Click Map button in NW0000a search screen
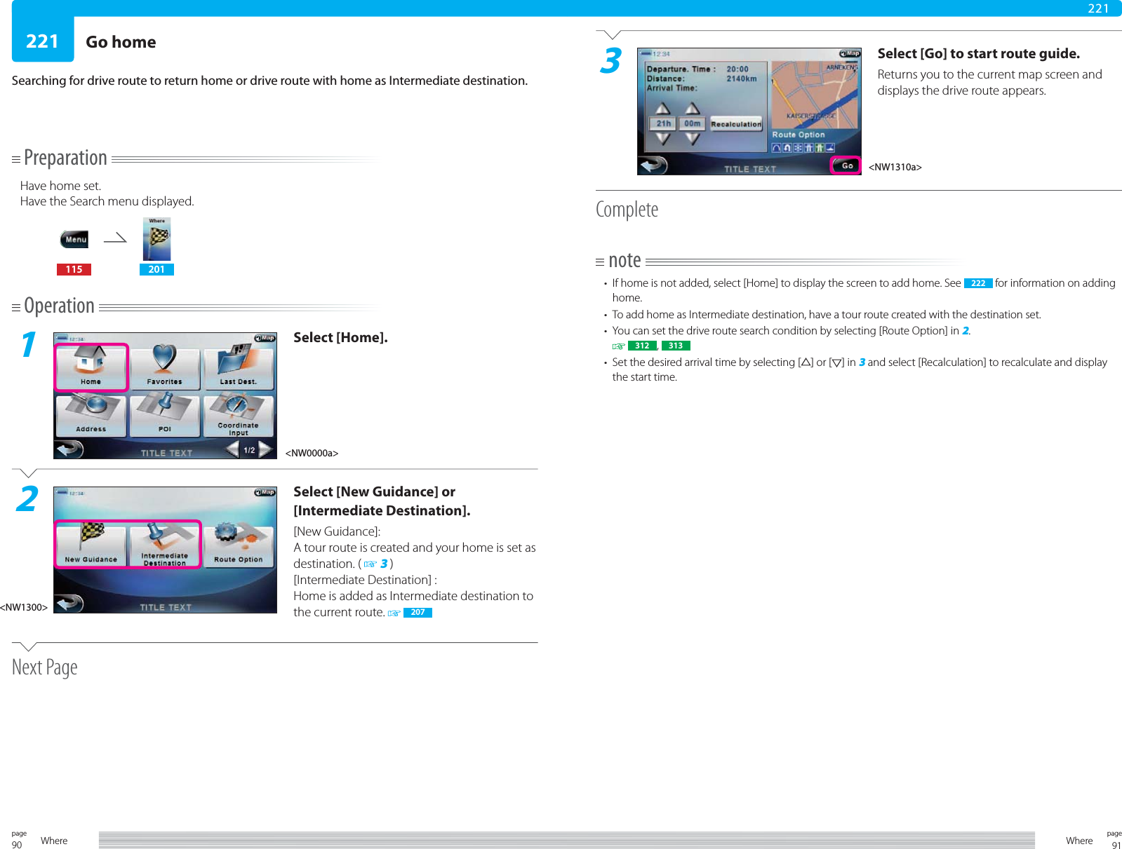The height and width of the screenshot is (849, 1122). click(265, 338)
